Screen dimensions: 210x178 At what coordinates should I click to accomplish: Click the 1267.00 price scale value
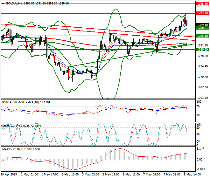click(x=202, y=87)
